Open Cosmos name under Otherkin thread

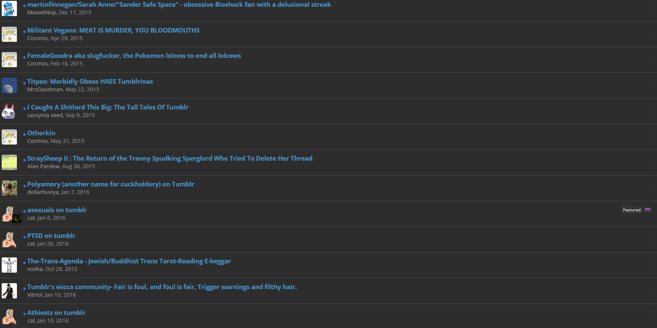tap(37, 141)
